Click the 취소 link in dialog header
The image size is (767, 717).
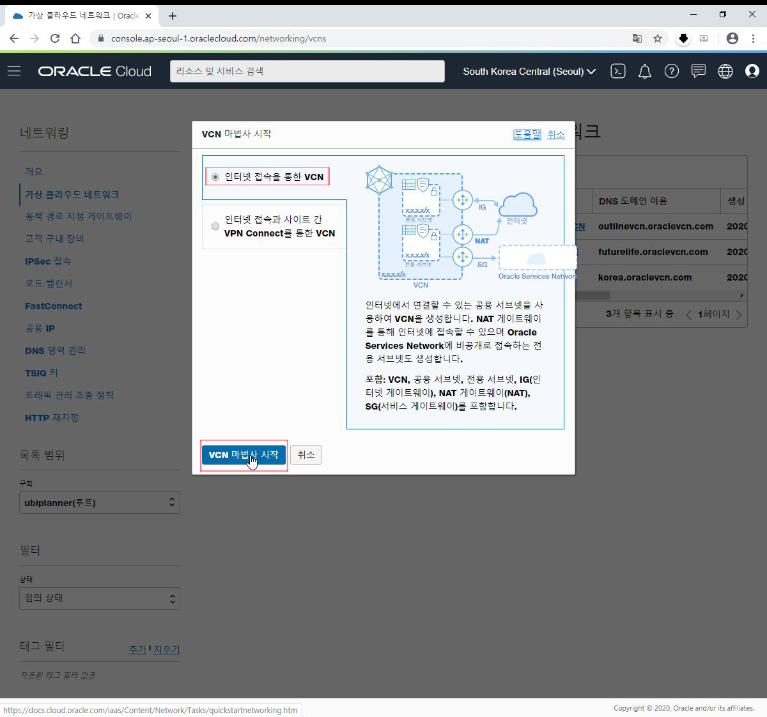[x=556, y=134]
